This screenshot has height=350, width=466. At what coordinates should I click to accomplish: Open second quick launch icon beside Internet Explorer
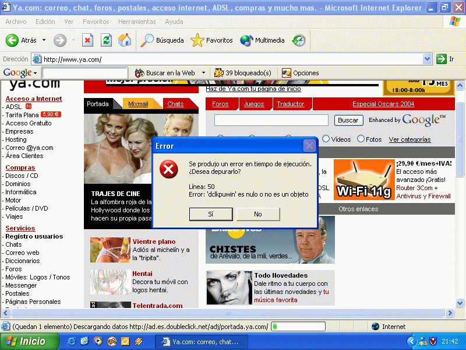tap(84, 341)
